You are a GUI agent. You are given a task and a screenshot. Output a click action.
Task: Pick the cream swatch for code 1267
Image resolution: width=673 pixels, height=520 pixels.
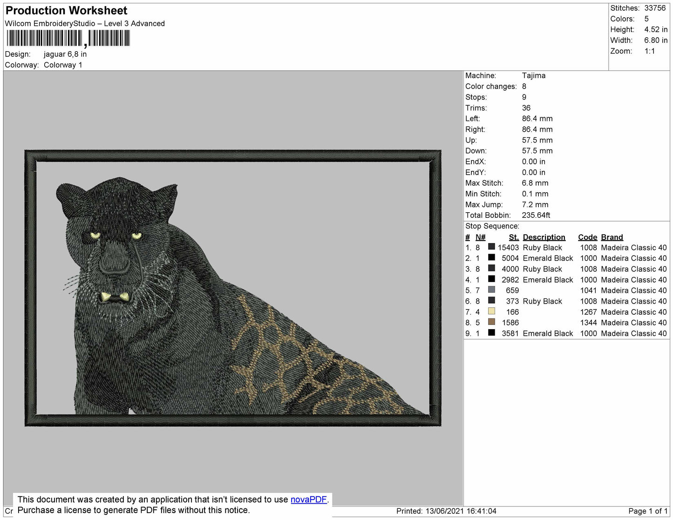(491, 311)
